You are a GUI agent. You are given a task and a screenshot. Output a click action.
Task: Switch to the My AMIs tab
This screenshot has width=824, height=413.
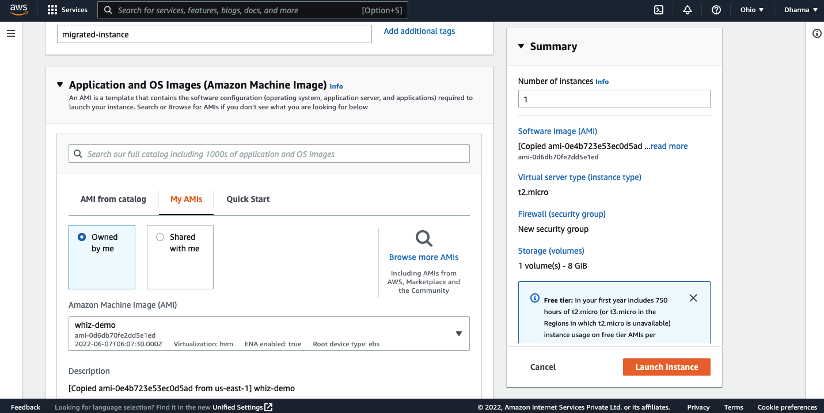pyautogui.click(x=187, y=199)
